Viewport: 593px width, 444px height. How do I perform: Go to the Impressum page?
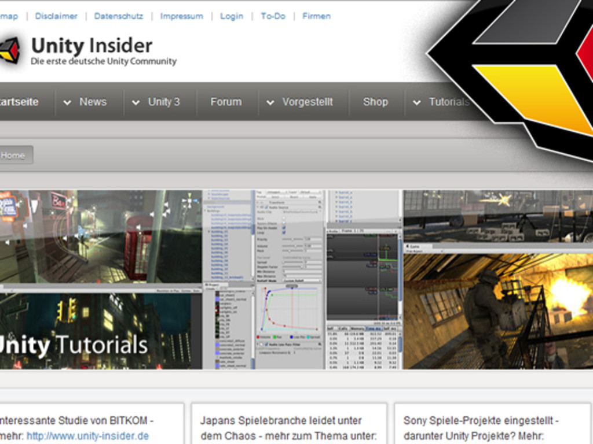[x=181, y=16]
